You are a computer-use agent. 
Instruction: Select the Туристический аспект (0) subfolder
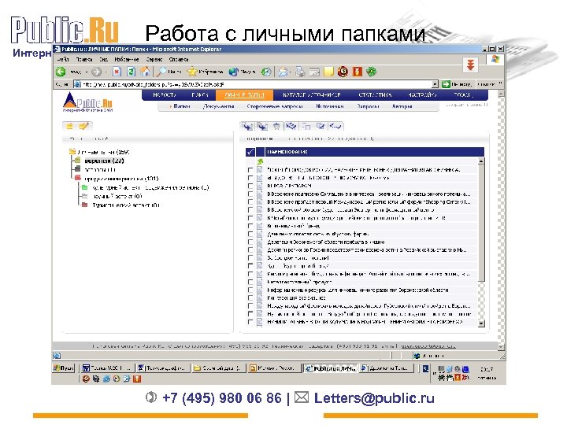121,205
